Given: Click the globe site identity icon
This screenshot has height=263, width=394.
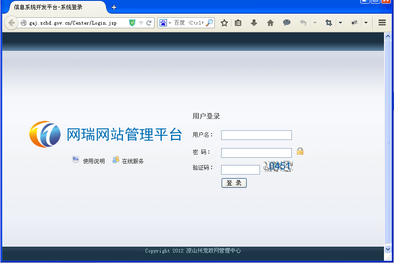Looking at the screenshot, I should (24, 23).
